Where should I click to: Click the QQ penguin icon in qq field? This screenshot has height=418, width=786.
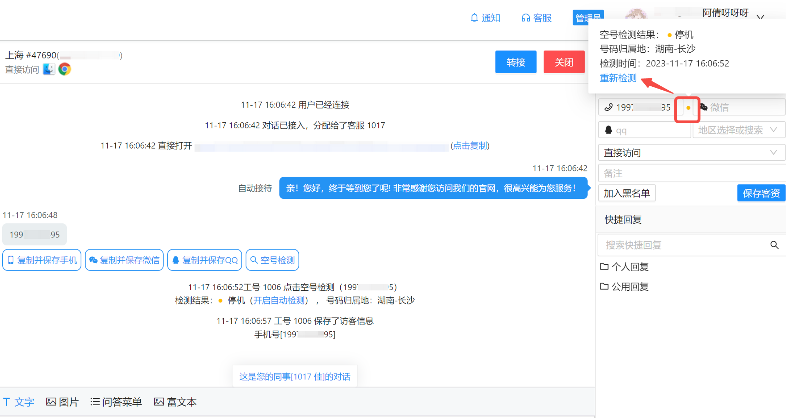click(x=609, y=130)
